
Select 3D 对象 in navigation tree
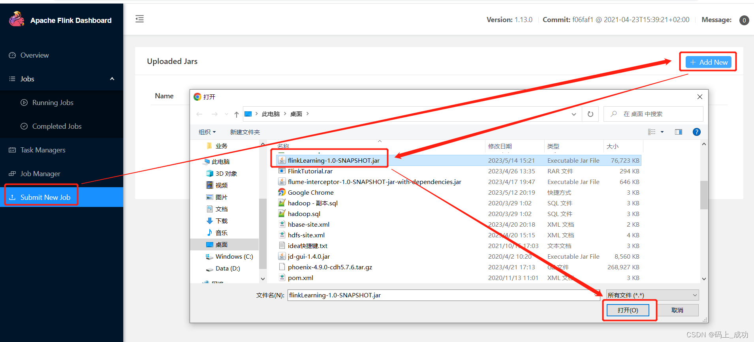(226, 173)
